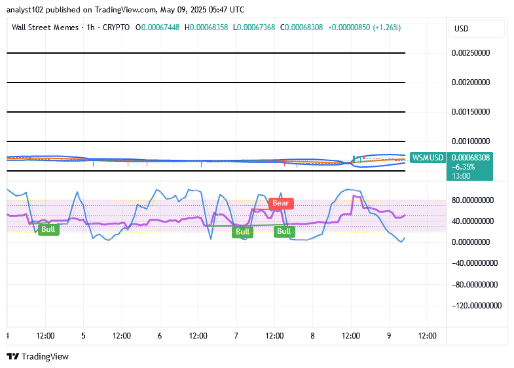Click the Bull label near 12:00 on day 4
The height and width of the screenshot is (368, 514).
(48, 229)
